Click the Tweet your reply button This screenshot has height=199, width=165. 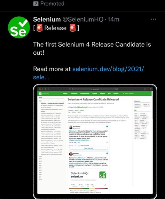coord(88,148)
